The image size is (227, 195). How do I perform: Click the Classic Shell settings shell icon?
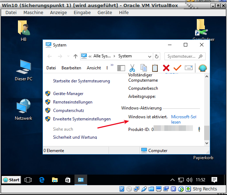(203, 68)
